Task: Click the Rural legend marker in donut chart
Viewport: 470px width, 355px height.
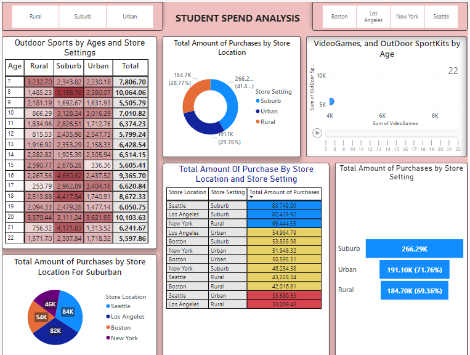Action: point(257,122)
